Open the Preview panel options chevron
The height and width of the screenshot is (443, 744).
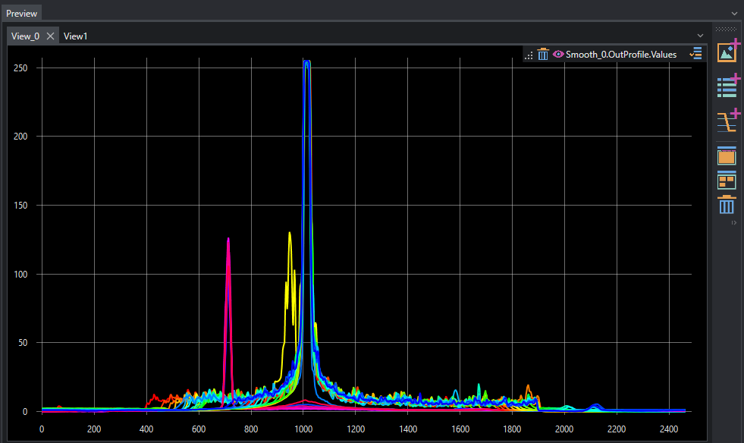coord(734,14)
